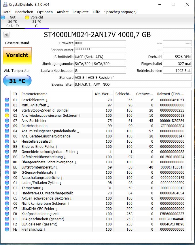Click the blue Gut status orb
The height and width of the screenshot is (245, 195).
pos(3,17)
